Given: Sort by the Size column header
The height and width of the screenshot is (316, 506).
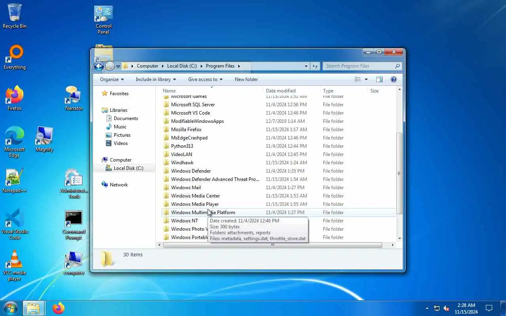Looking at the screenshot, I should click(x=381, y=91).
